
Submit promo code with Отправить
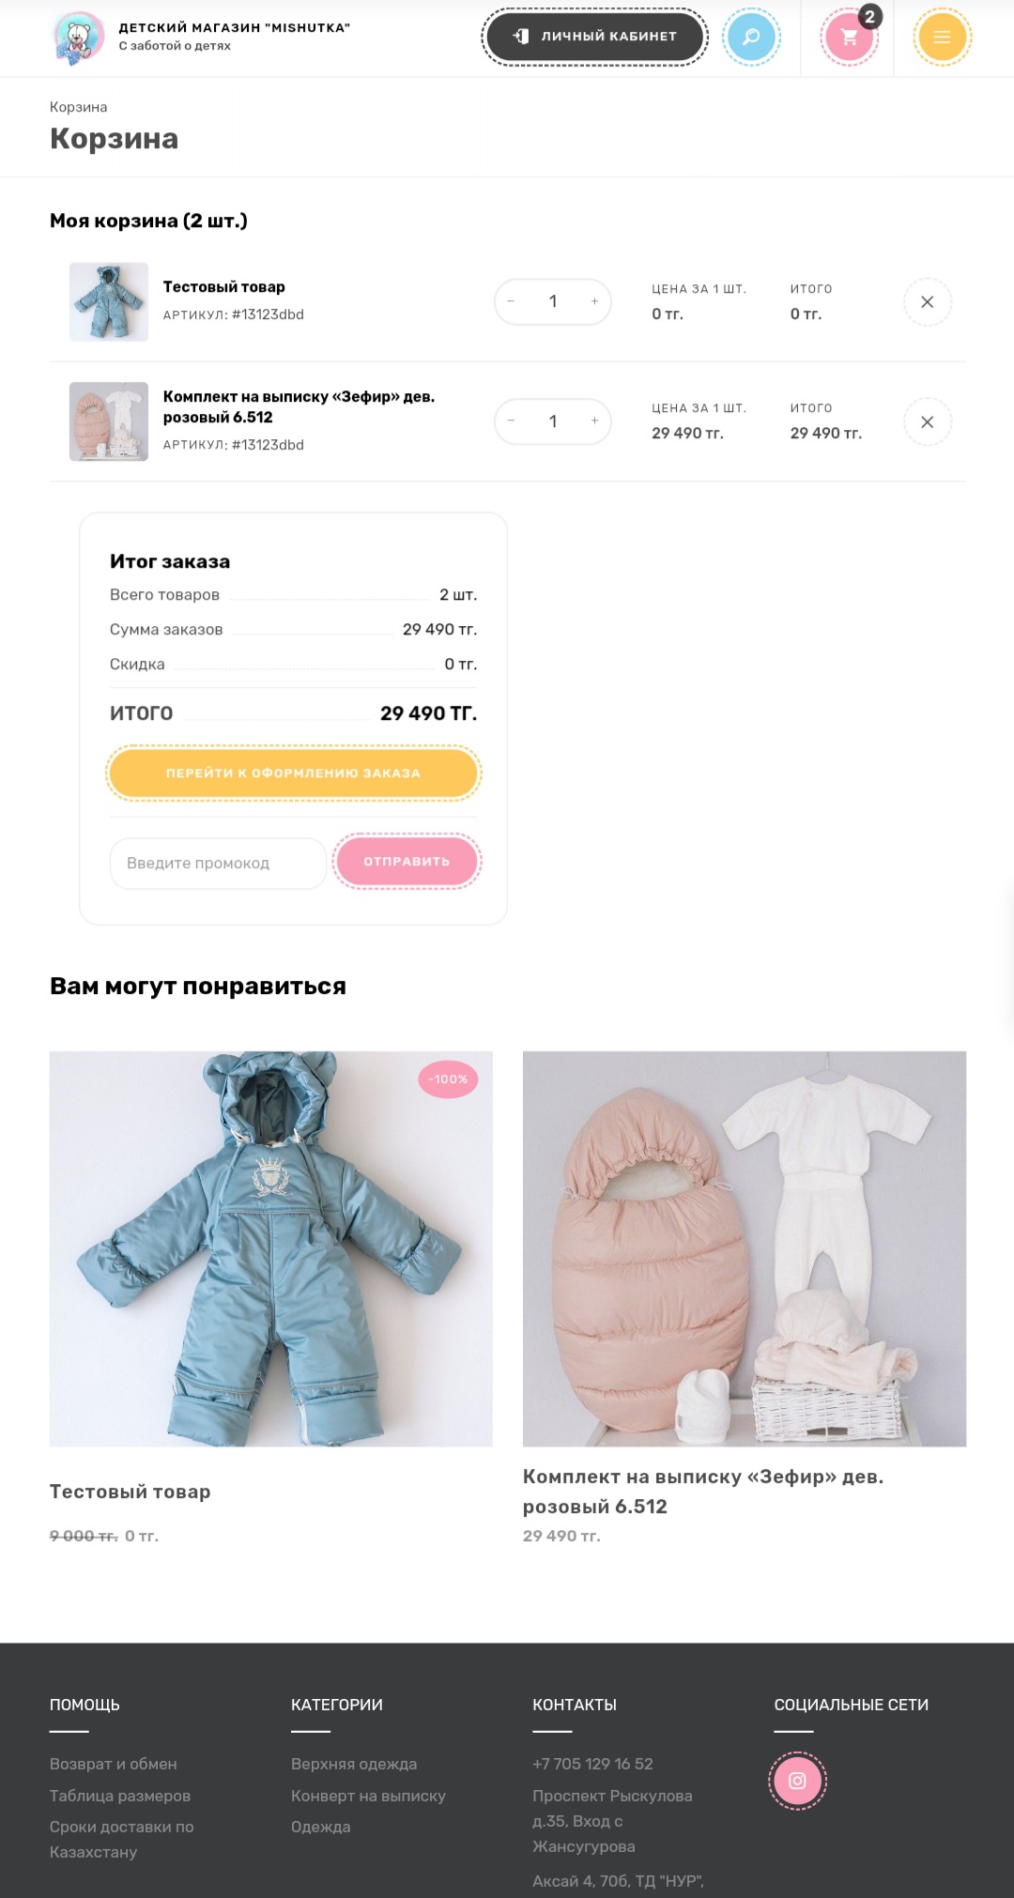407,862
